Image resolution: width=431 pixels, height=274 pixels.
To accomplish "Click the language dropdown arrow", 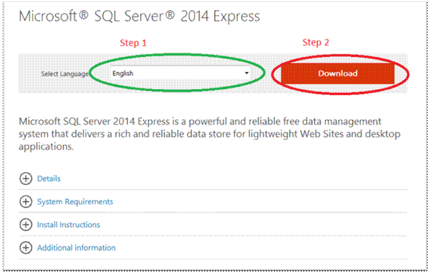I will [247, 73].
